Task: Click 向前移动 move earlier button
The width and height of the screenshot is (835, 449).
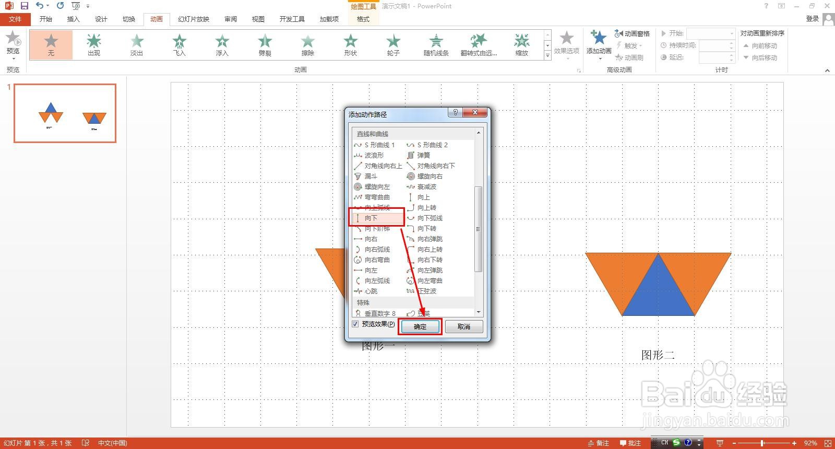Action: pos(760,45)
